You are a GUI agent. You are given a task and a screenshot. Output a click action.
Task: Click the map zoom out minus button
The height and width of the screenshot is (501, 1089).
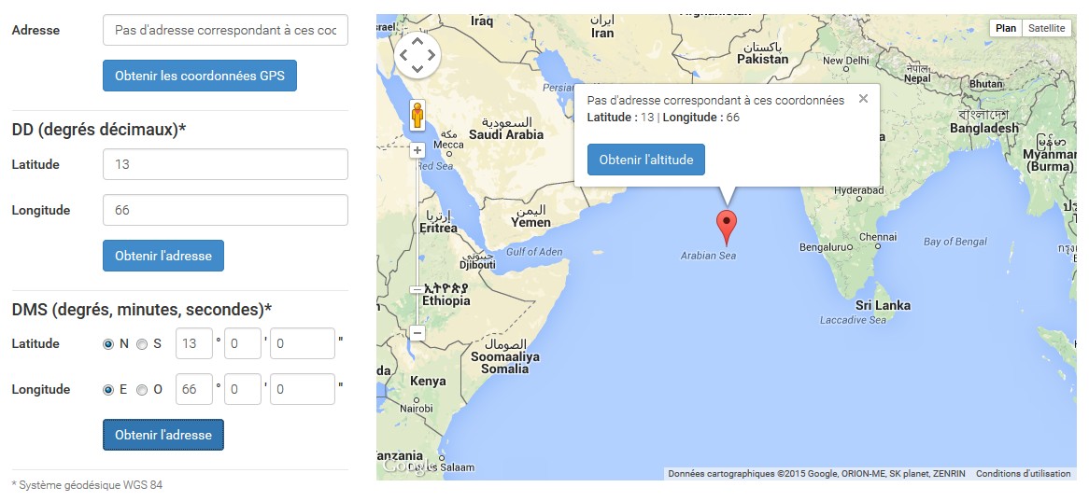[417, 333]
